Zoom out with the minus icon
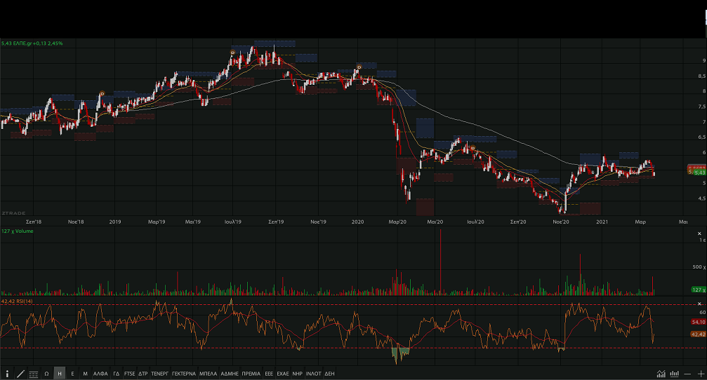 coord(687,374)
